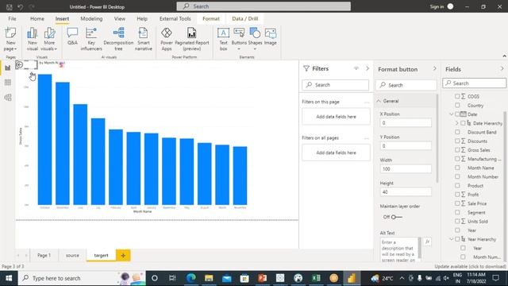Go to Page 1 tab
The width and height of the screenshot is (508, 286).
point(44,256)
